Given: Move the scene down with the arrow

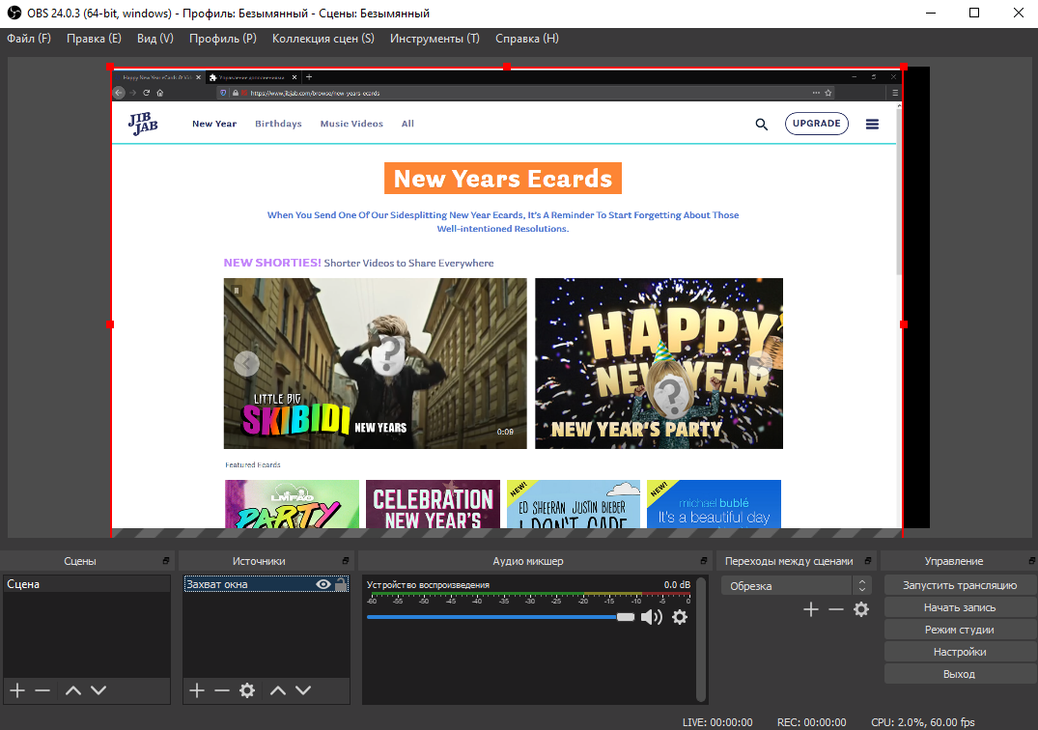Looking at the screenshot, I should point(98,690).
